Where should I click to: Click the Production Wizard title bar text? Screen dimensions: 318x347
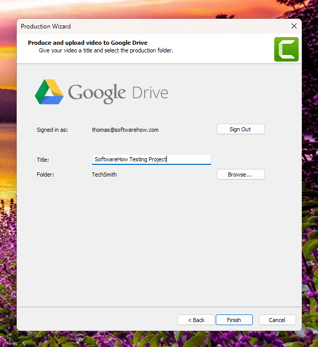click(46, 26)
